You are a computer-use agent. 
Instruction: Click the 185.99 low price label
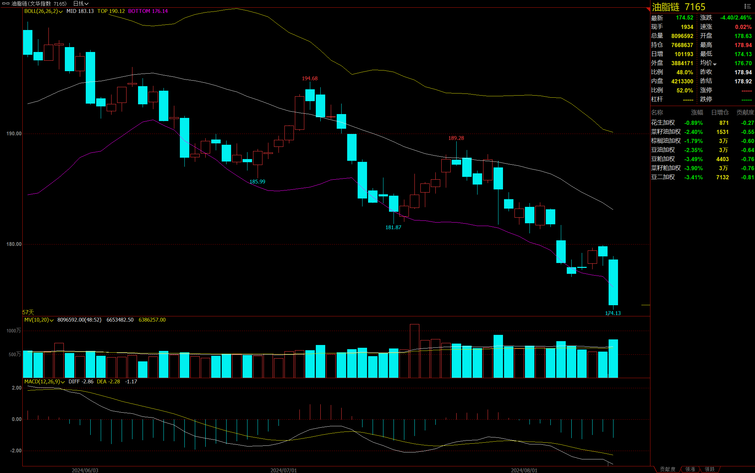coord(257,182)
